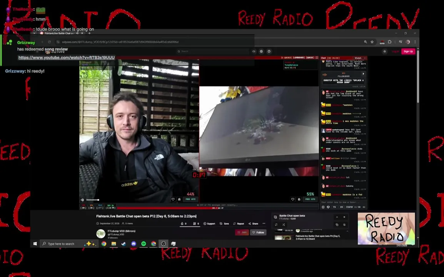Close the Fishtank.live Battle Chat tab
Screen dimensions: 444x277
[x=82, y=33]
